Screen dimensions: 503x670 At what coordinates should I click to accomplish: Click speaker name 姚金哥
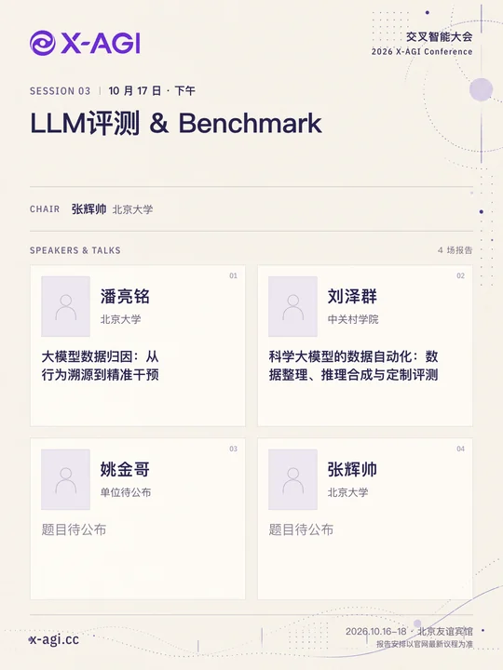[x=125, y=469]
